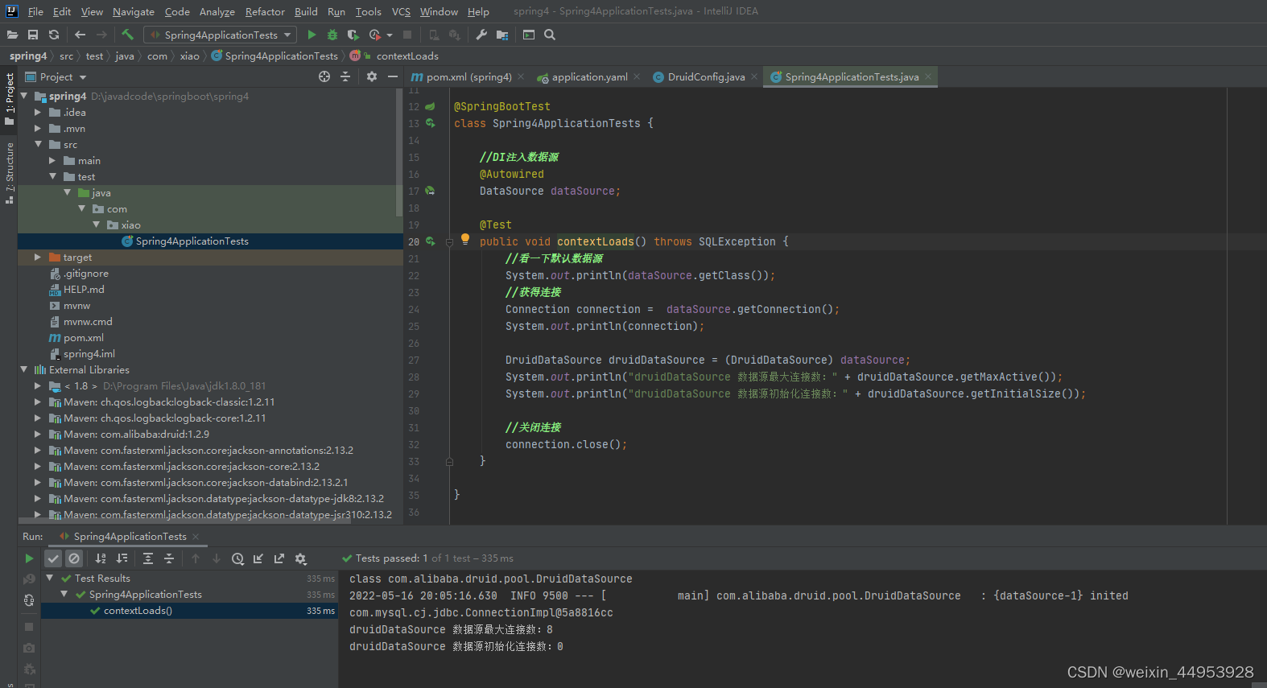Select pom.xml file in Project tree
This screenshot has width=1267, height=688.
[84, 338]
